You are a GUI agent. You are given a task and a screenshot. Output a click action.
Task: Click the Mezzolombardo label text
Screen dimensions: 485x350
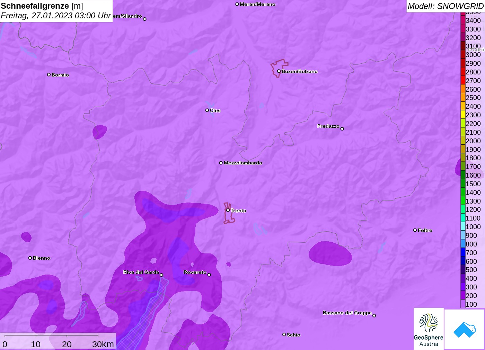243,163
